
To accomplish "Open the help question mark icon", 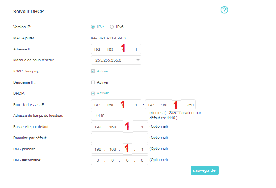I will click(x=224, y=10).
